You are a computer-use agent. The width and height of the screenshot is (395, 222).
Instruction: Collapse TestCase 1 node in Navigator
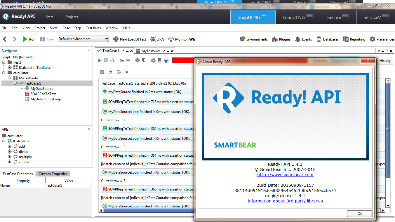[x=15, y=83]
